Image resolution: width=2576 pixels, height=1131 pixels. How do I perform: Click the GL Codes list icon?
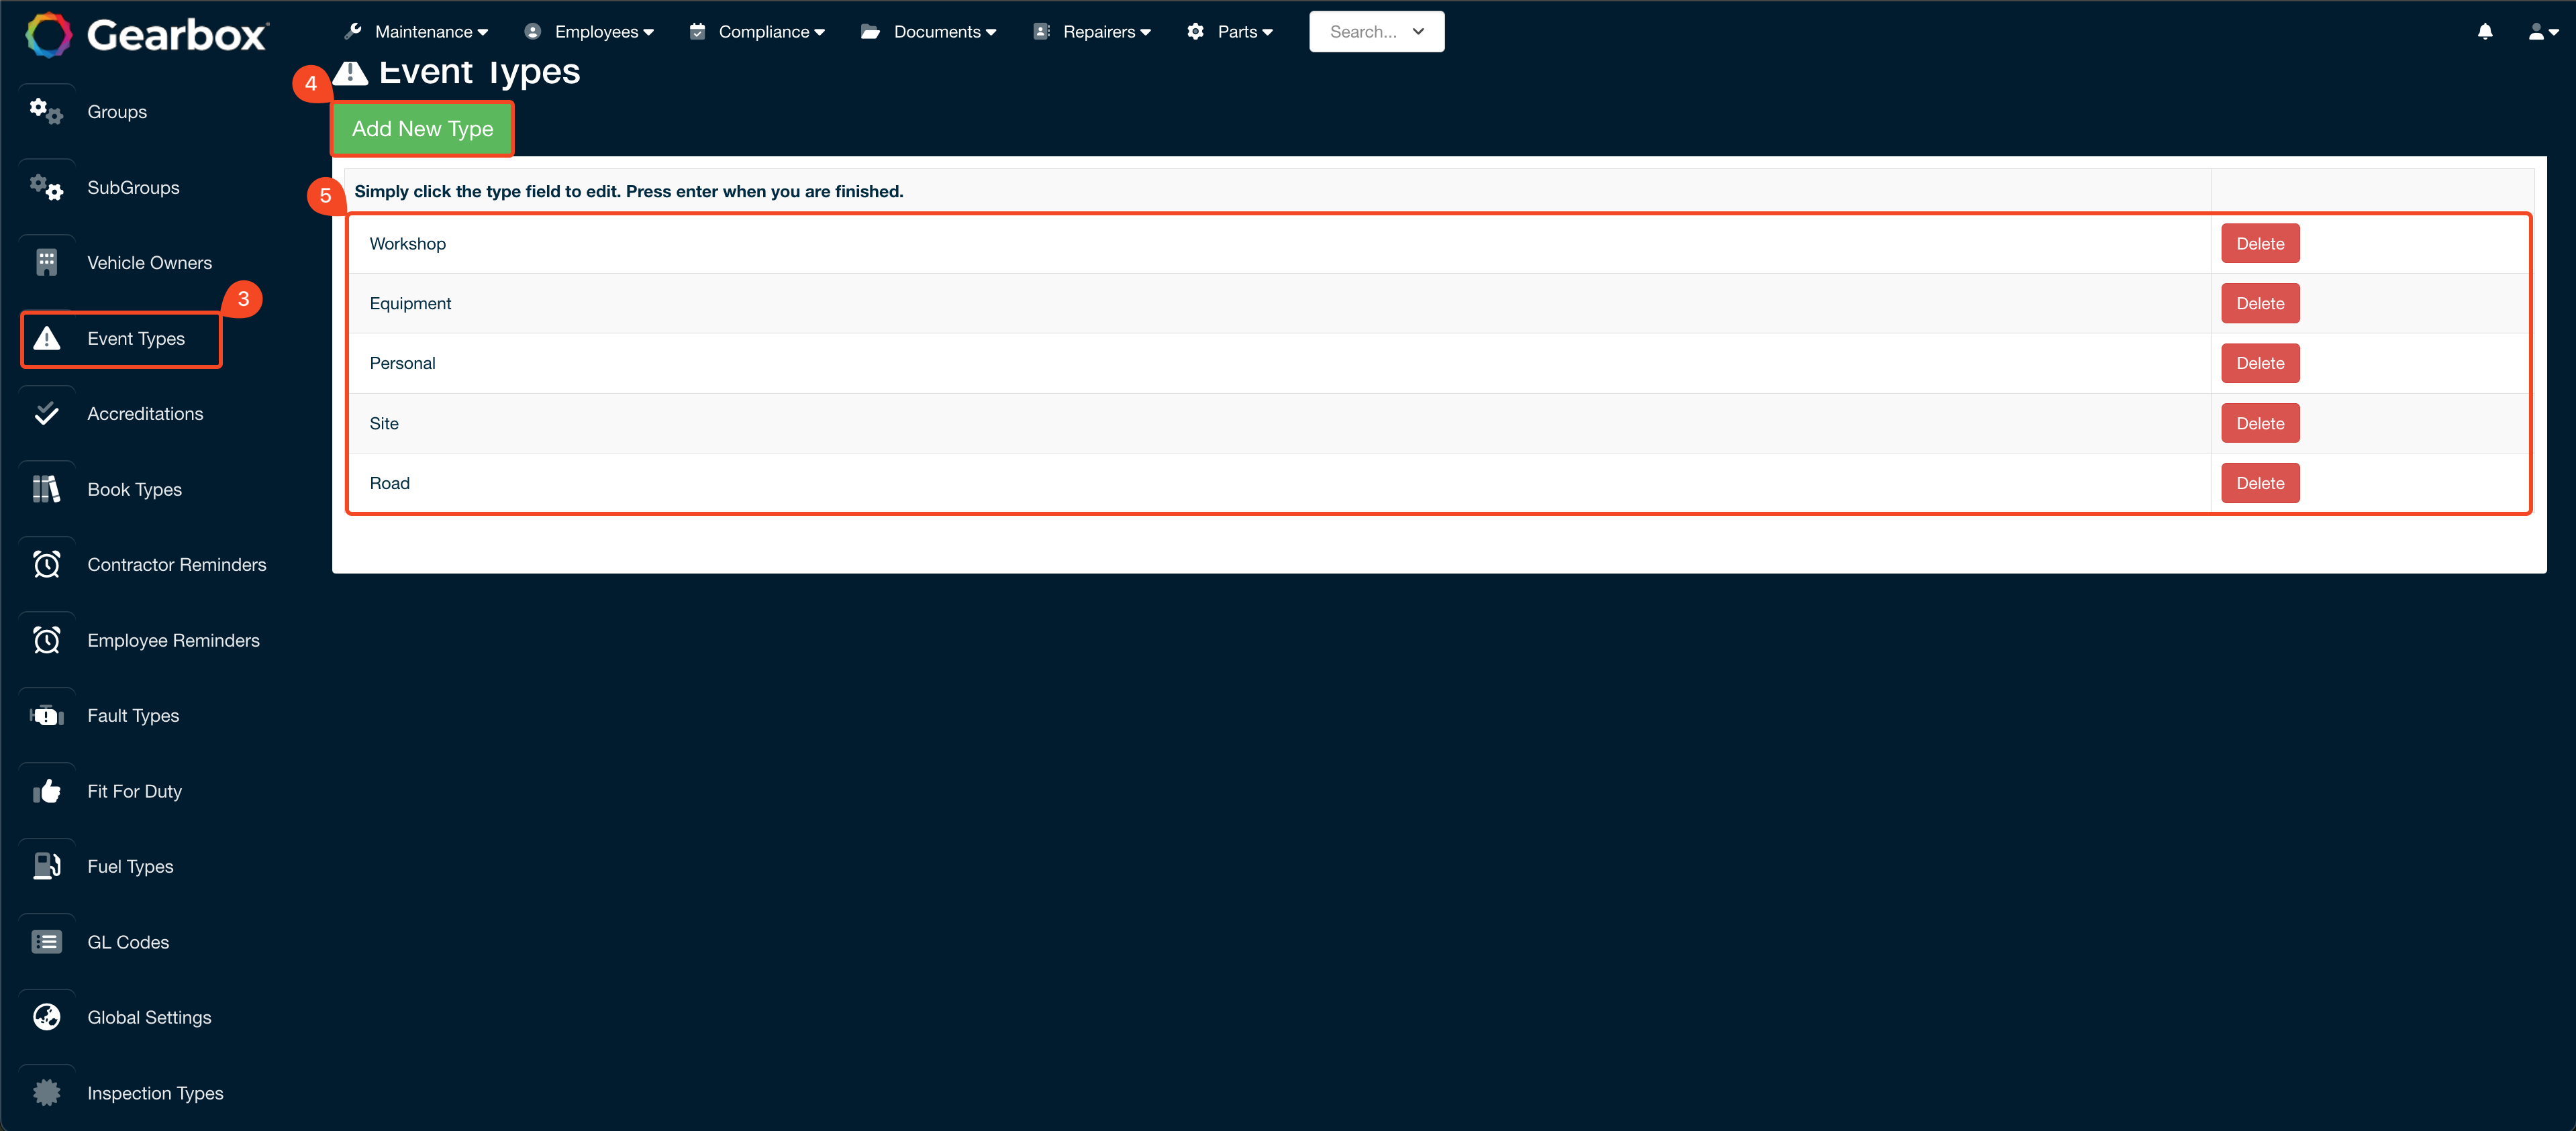coord(46,941)
